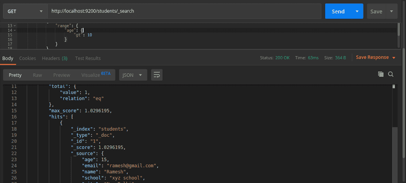
Task: Open the GET method dropdown
Action: 25,11
